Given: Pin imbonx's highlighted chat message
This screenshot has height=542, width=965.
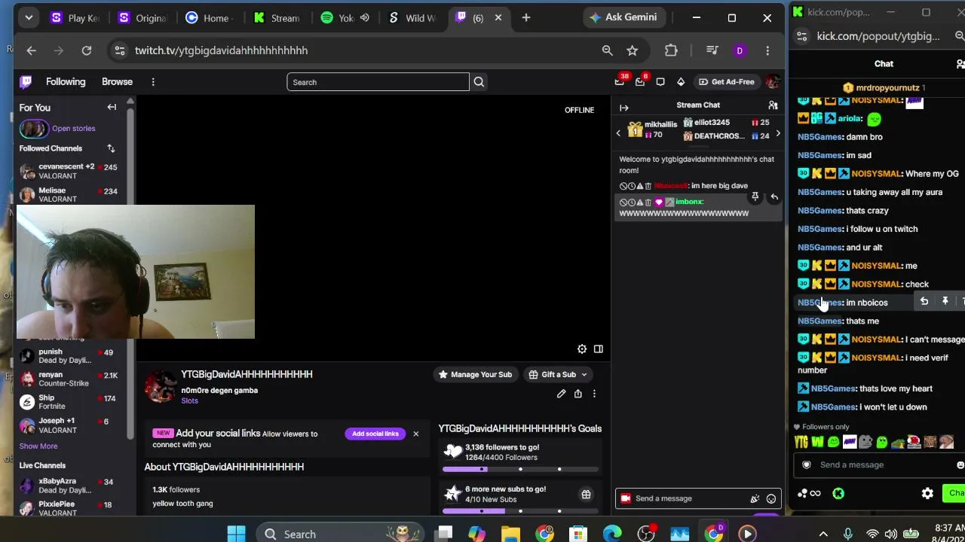Looking at the screenshot, I should tap(755, 196).
